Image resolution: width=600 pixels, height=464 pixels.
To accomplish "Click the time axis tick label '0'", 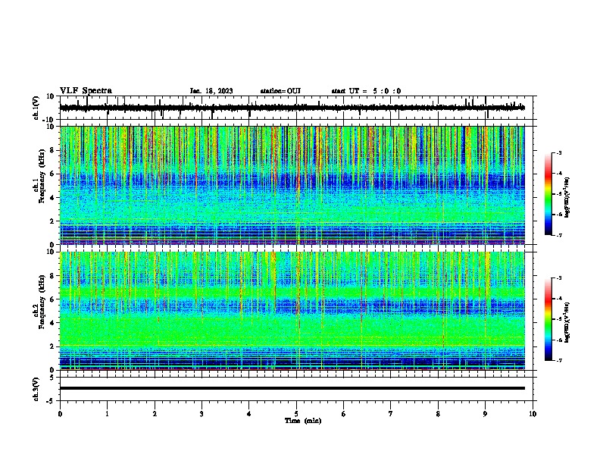I will [60, 414].
